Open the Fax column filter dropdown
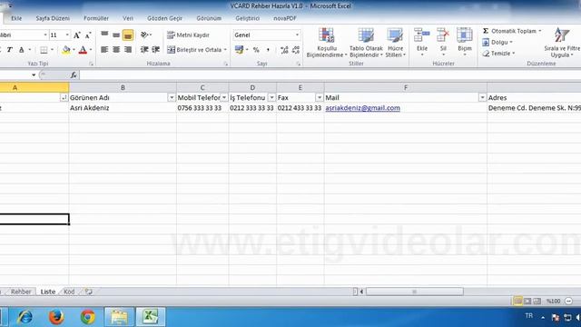Viewport: 581px width, 327px height. (320, 97)
